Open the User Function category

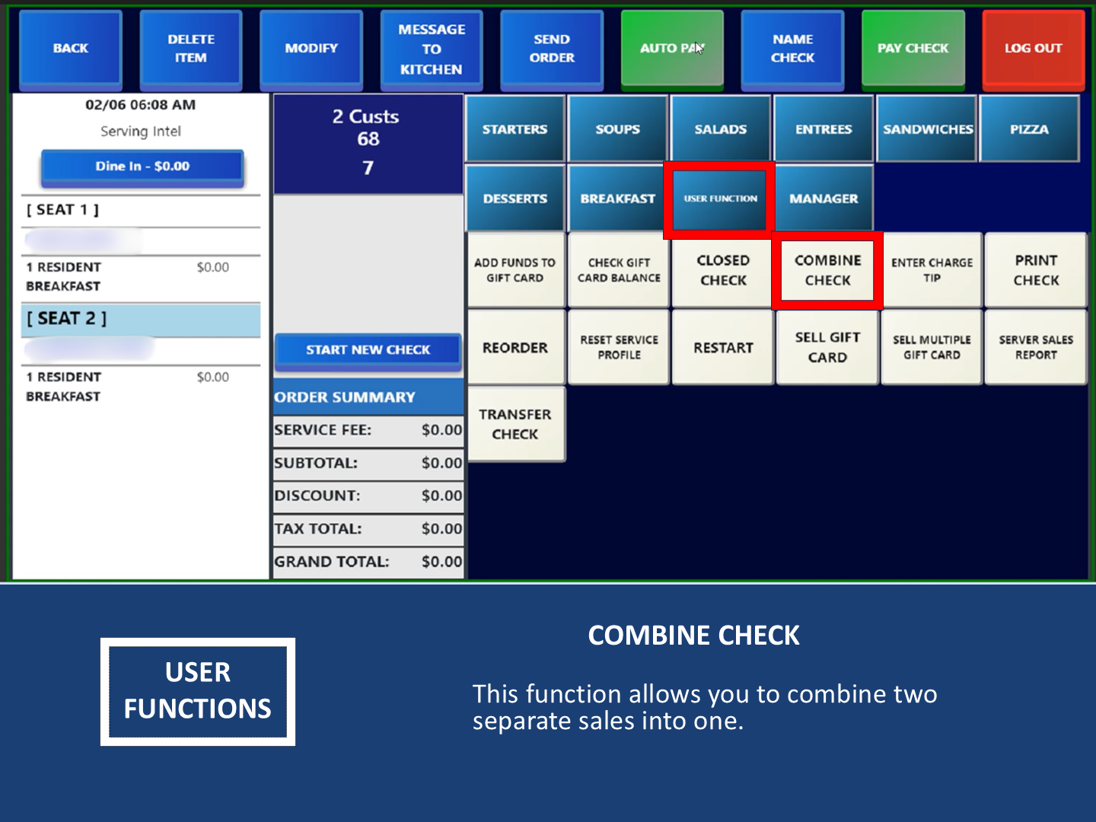point(719,199)
